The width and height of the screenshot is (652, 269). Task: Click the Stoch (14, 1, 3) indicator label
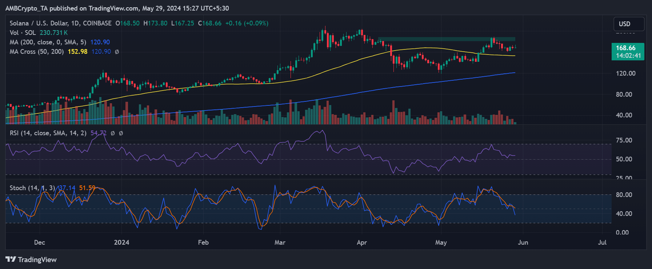point(32,188)
